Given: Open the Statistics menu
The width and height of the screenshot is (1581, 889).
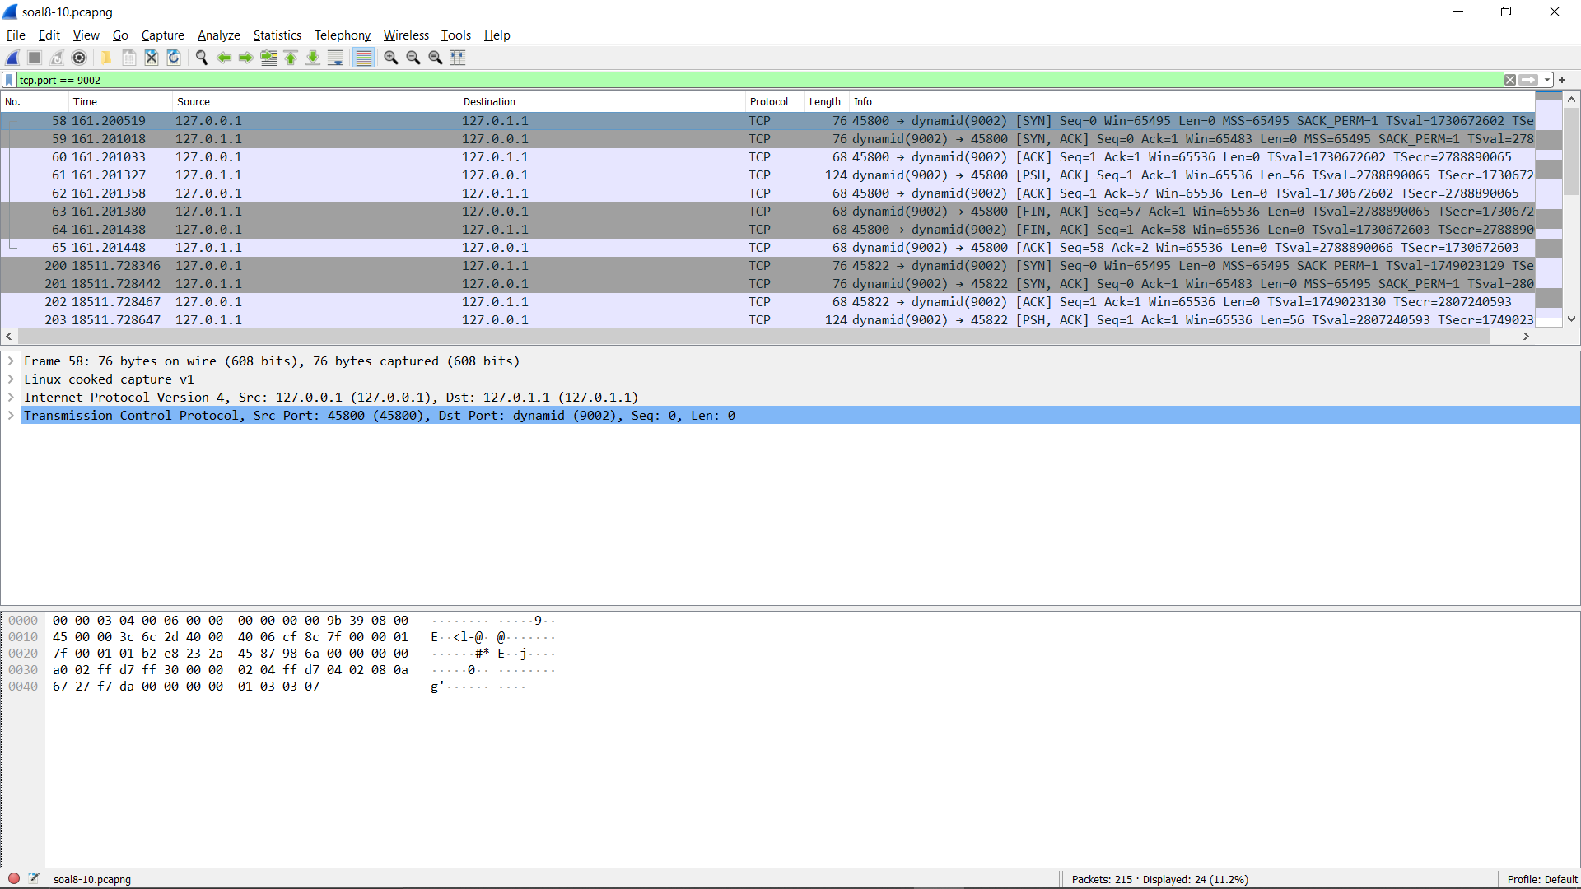Looking at the screenshot, I should pyautogui.click(x=277, y=35).
